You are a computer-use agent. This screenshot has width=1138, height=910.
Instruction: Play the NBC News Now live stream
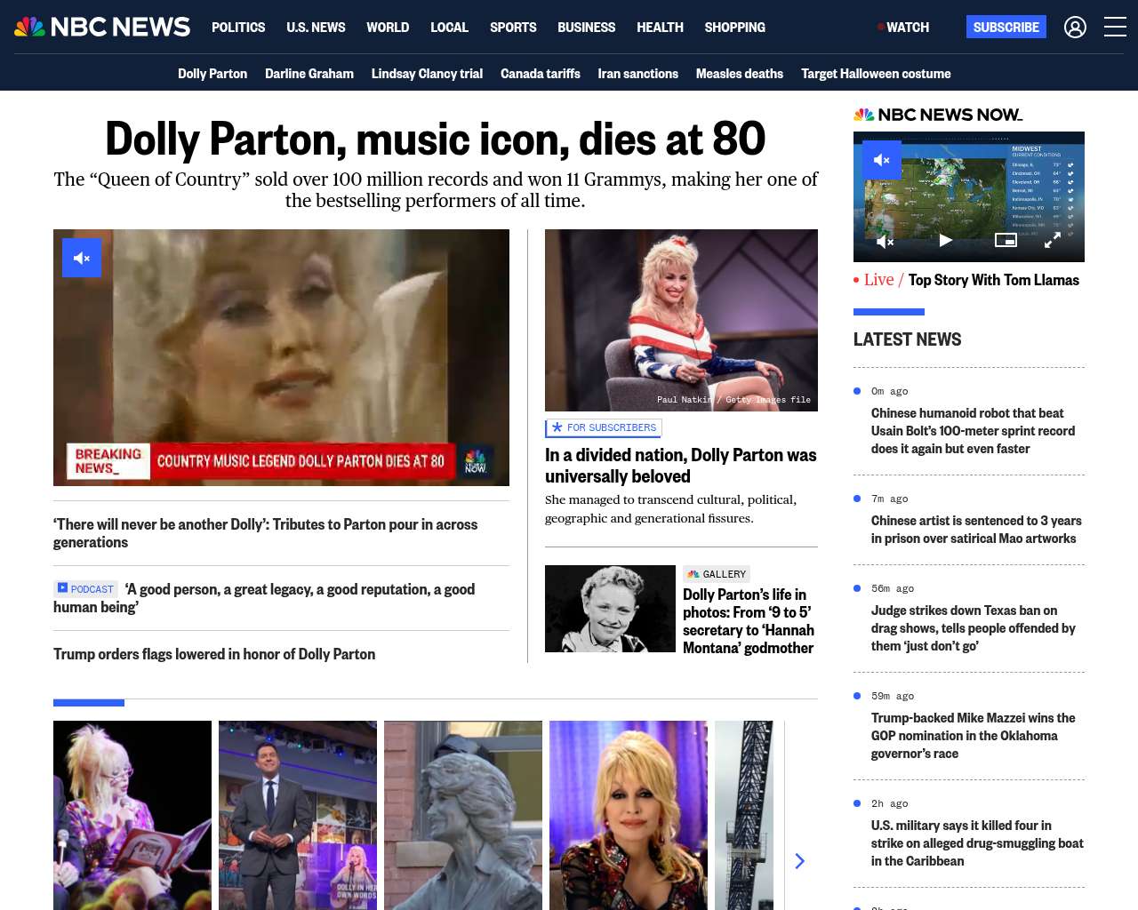click(946, 240)
